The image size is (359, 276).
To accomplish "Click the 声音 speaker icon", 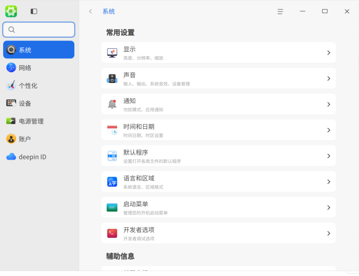I will click(112, 79).
